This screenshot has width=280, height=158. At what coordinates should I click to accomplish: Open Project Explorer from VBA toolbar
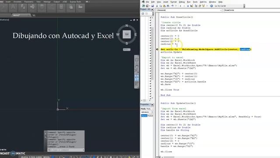pos(196,6)
